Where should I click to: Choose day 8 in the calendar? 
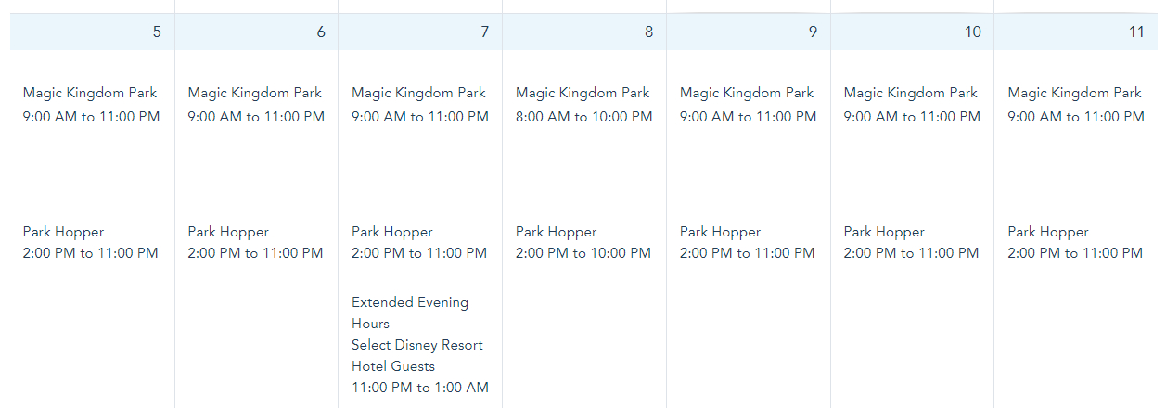point(648,32)
